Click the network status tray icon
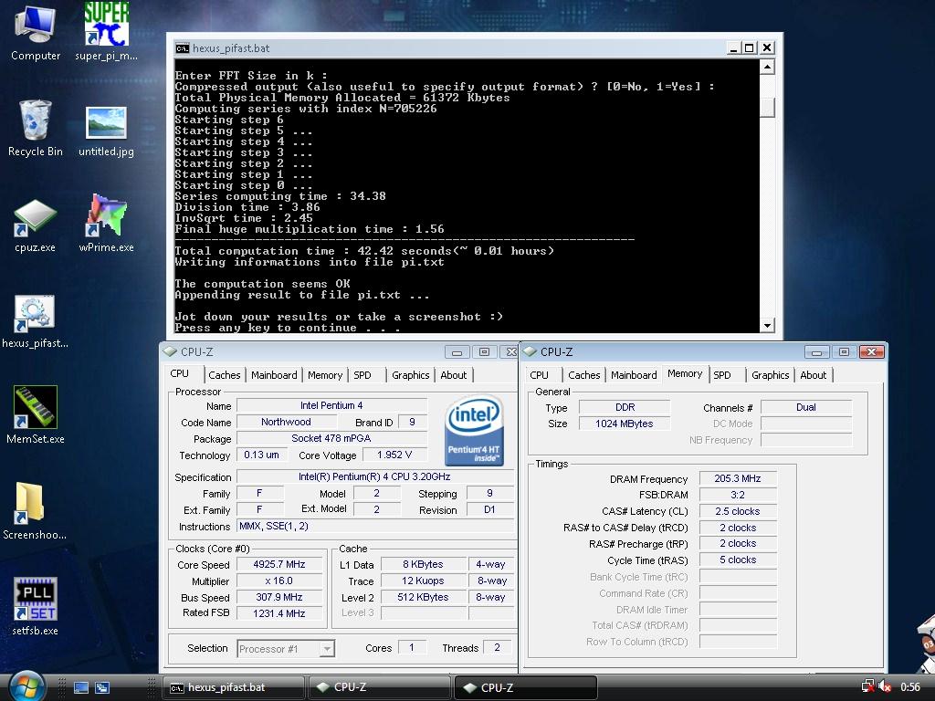This screenshot has height=701, width=935. click(868, 686)
